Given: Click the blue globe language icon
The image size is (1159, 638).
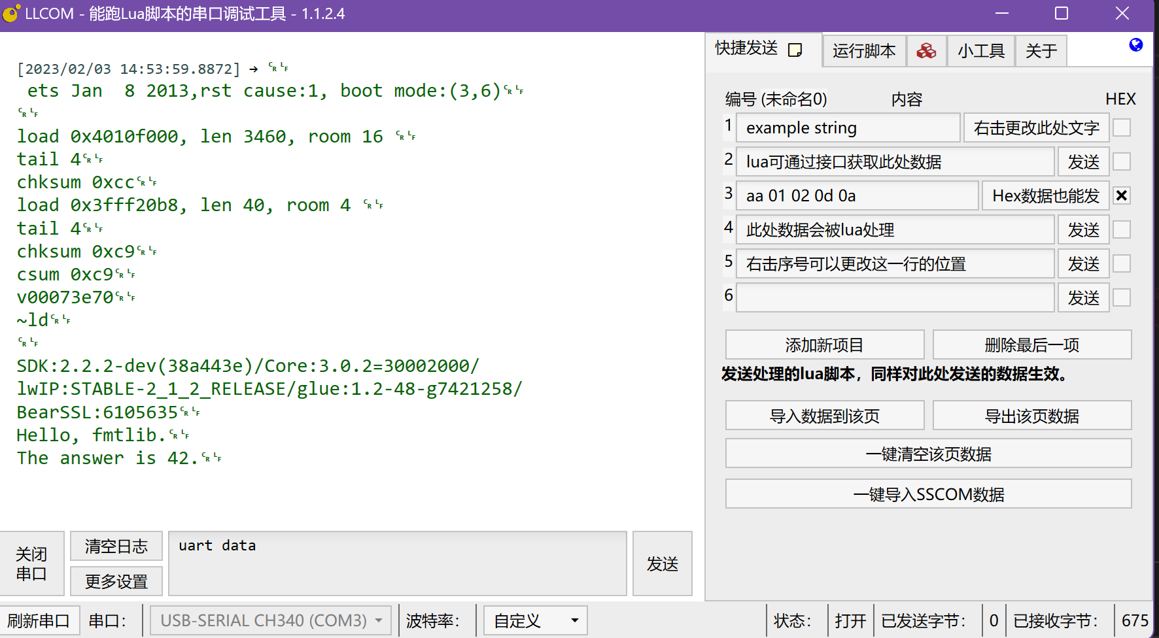Looking at the screenshot, I should tap(1135, 45).
